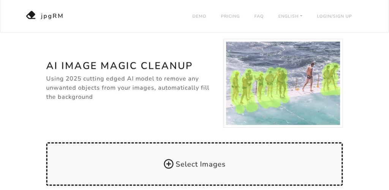Click the circled plus icon
The height and width of the screenshot is (190, 389).
click(x=168, y=164)
